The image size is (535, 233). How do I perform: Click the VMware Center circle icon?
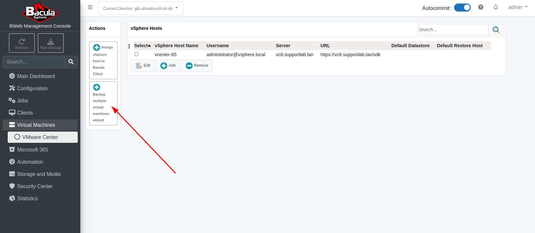coord(17,137)
